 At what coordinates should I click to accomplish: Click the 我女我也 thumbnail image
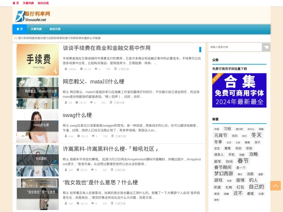[38, 194]
